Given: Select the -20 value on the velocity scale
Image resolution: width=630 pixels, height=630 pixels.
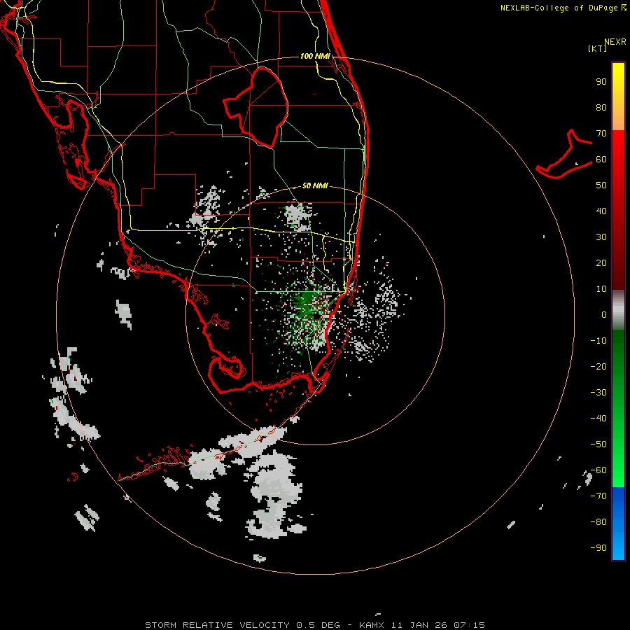Looking at the screenshot, I should click(x=598, y=366).
